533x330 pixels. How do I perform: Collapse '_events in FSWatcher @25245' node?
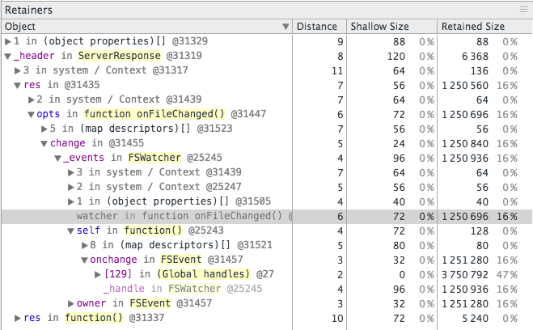pos(57,159)
